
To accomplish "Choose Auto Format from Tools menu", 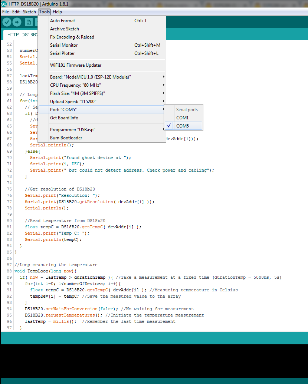I will tap(102, 21).
